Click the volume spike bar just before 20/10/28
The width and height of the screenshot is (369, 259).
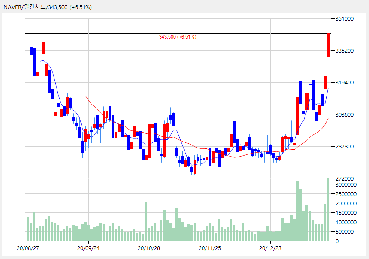(x=146, y=221)
